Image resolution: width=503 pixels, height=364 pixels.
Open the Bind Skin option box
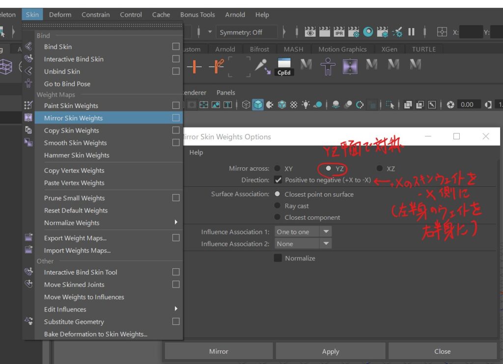pos(176,47)
